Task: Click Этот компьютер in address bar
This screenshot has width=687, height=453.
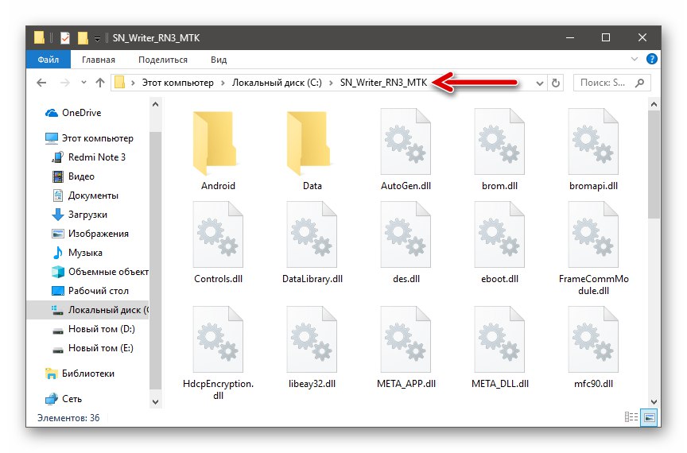Action: coord(177,83)
